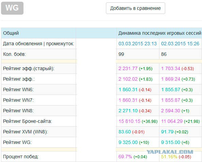This screenshot has height=162, width=202.
Task: Select the XVM value 91.79
Action: tap(167, 132)
